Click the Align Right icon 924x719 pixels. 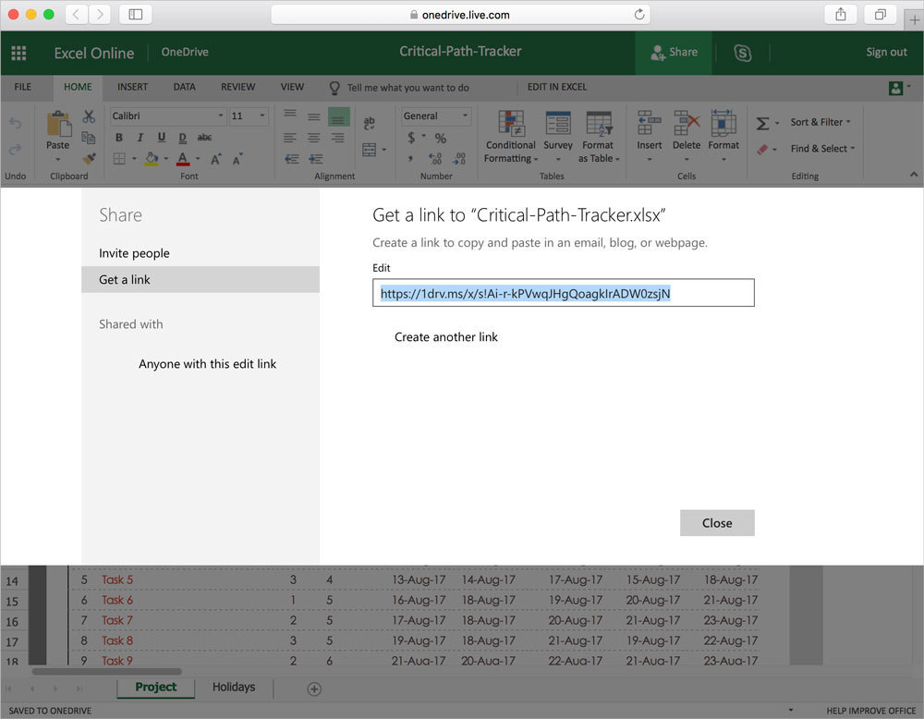click(337, 138)
